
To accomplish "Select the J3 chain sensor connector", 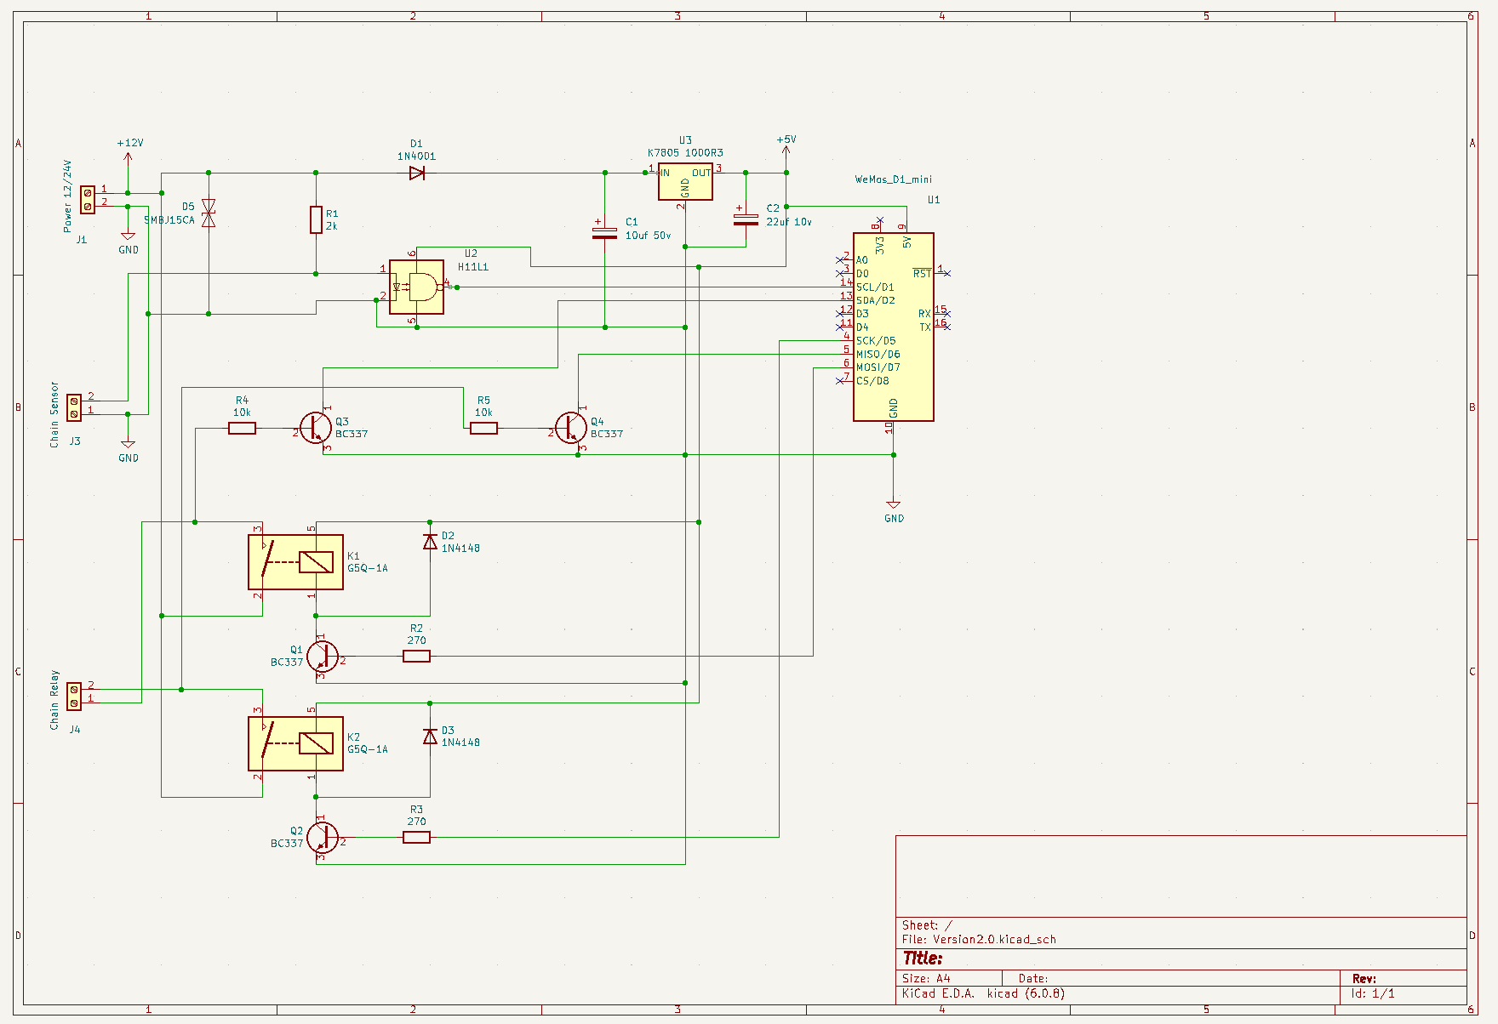I will 74,407.
